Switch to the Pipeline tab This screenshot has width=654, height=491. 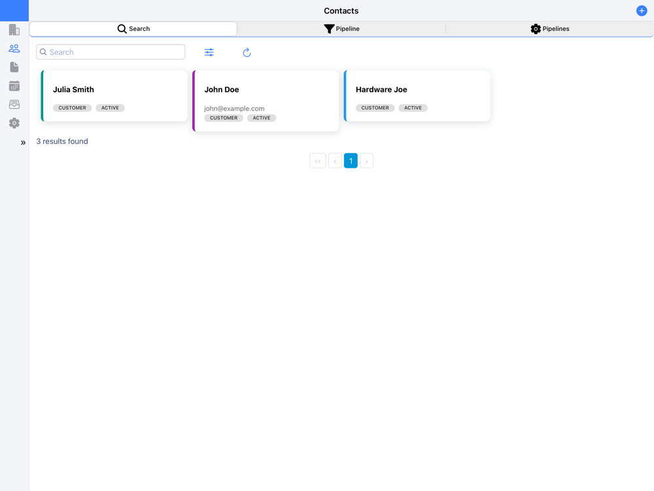(341, 29)
